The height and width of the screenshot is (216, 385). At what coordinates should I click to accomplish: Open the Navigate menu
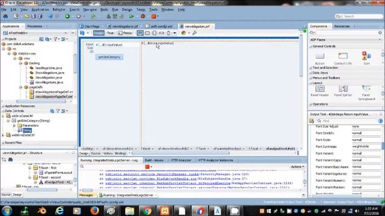point(90,10)
